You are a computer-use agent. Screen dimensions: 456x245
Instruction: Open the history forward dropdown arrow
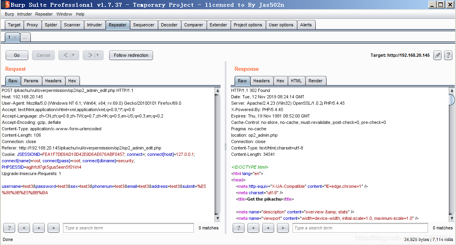tap(98, 55)
